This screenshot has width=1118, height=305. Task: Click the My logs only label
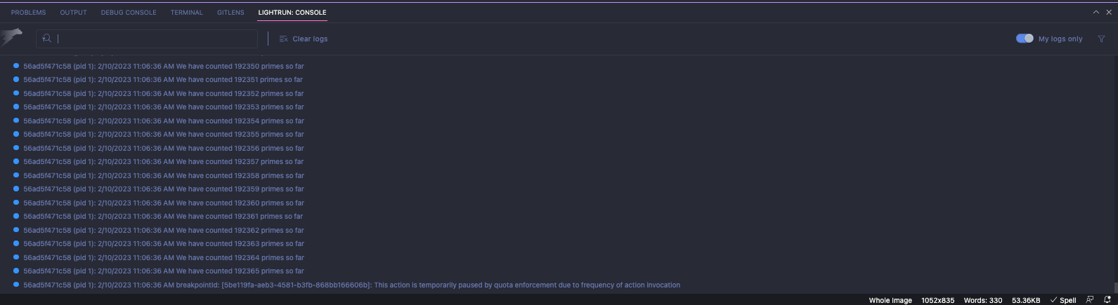click(x=1060, y=39)
